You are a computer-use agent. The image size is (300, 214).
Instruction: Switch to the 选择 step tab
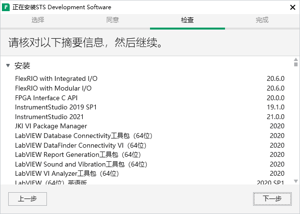point(38,20)
